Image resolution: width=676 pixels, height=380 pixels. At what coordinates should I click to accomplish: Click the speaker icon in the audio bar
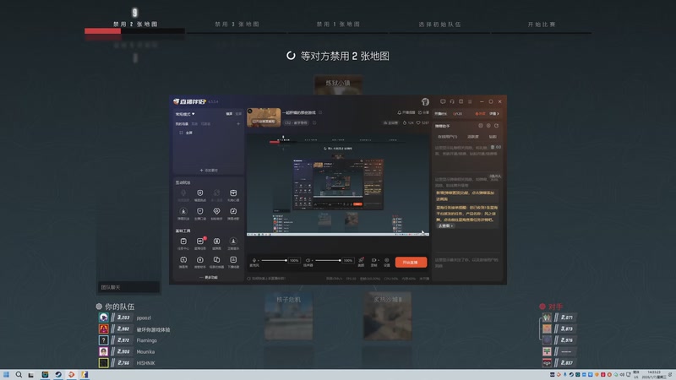click(x=308, y=260)
